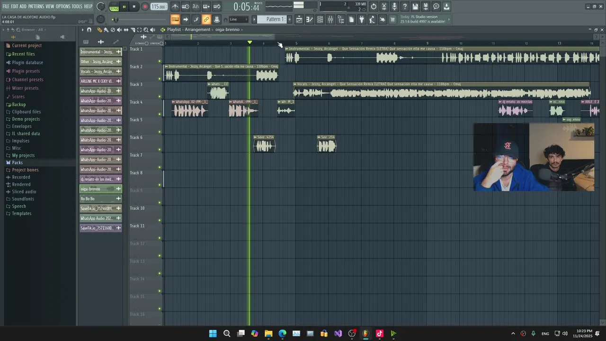The width and height of the screenshot is (606, 341).
Task: Select the Save..4254 clip on Track 6
Action: pos(264,144)
